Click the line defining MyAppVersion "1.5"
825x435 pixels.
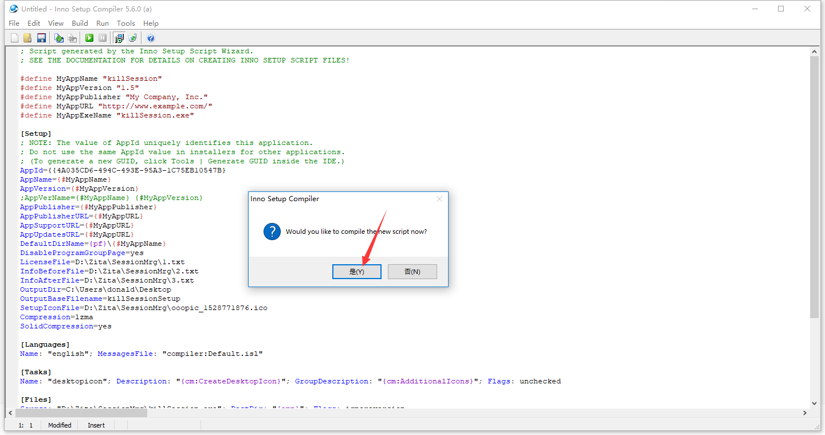(x=80, y=88)
